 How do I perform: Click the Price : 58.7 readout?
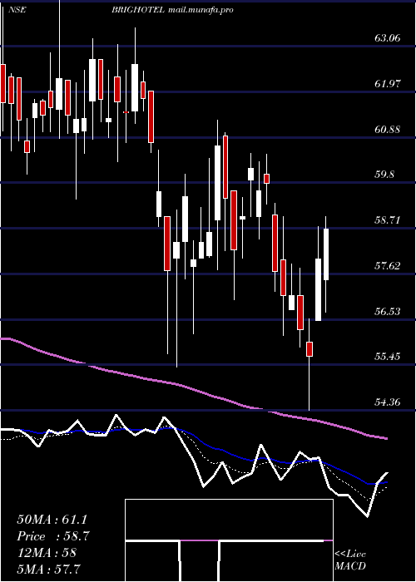coord(52,536)
